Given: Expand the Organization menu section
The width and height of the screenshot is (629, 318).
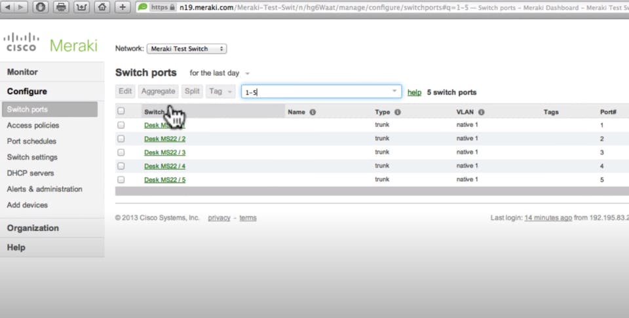Looking at the screenshot, I should (52, 228).
